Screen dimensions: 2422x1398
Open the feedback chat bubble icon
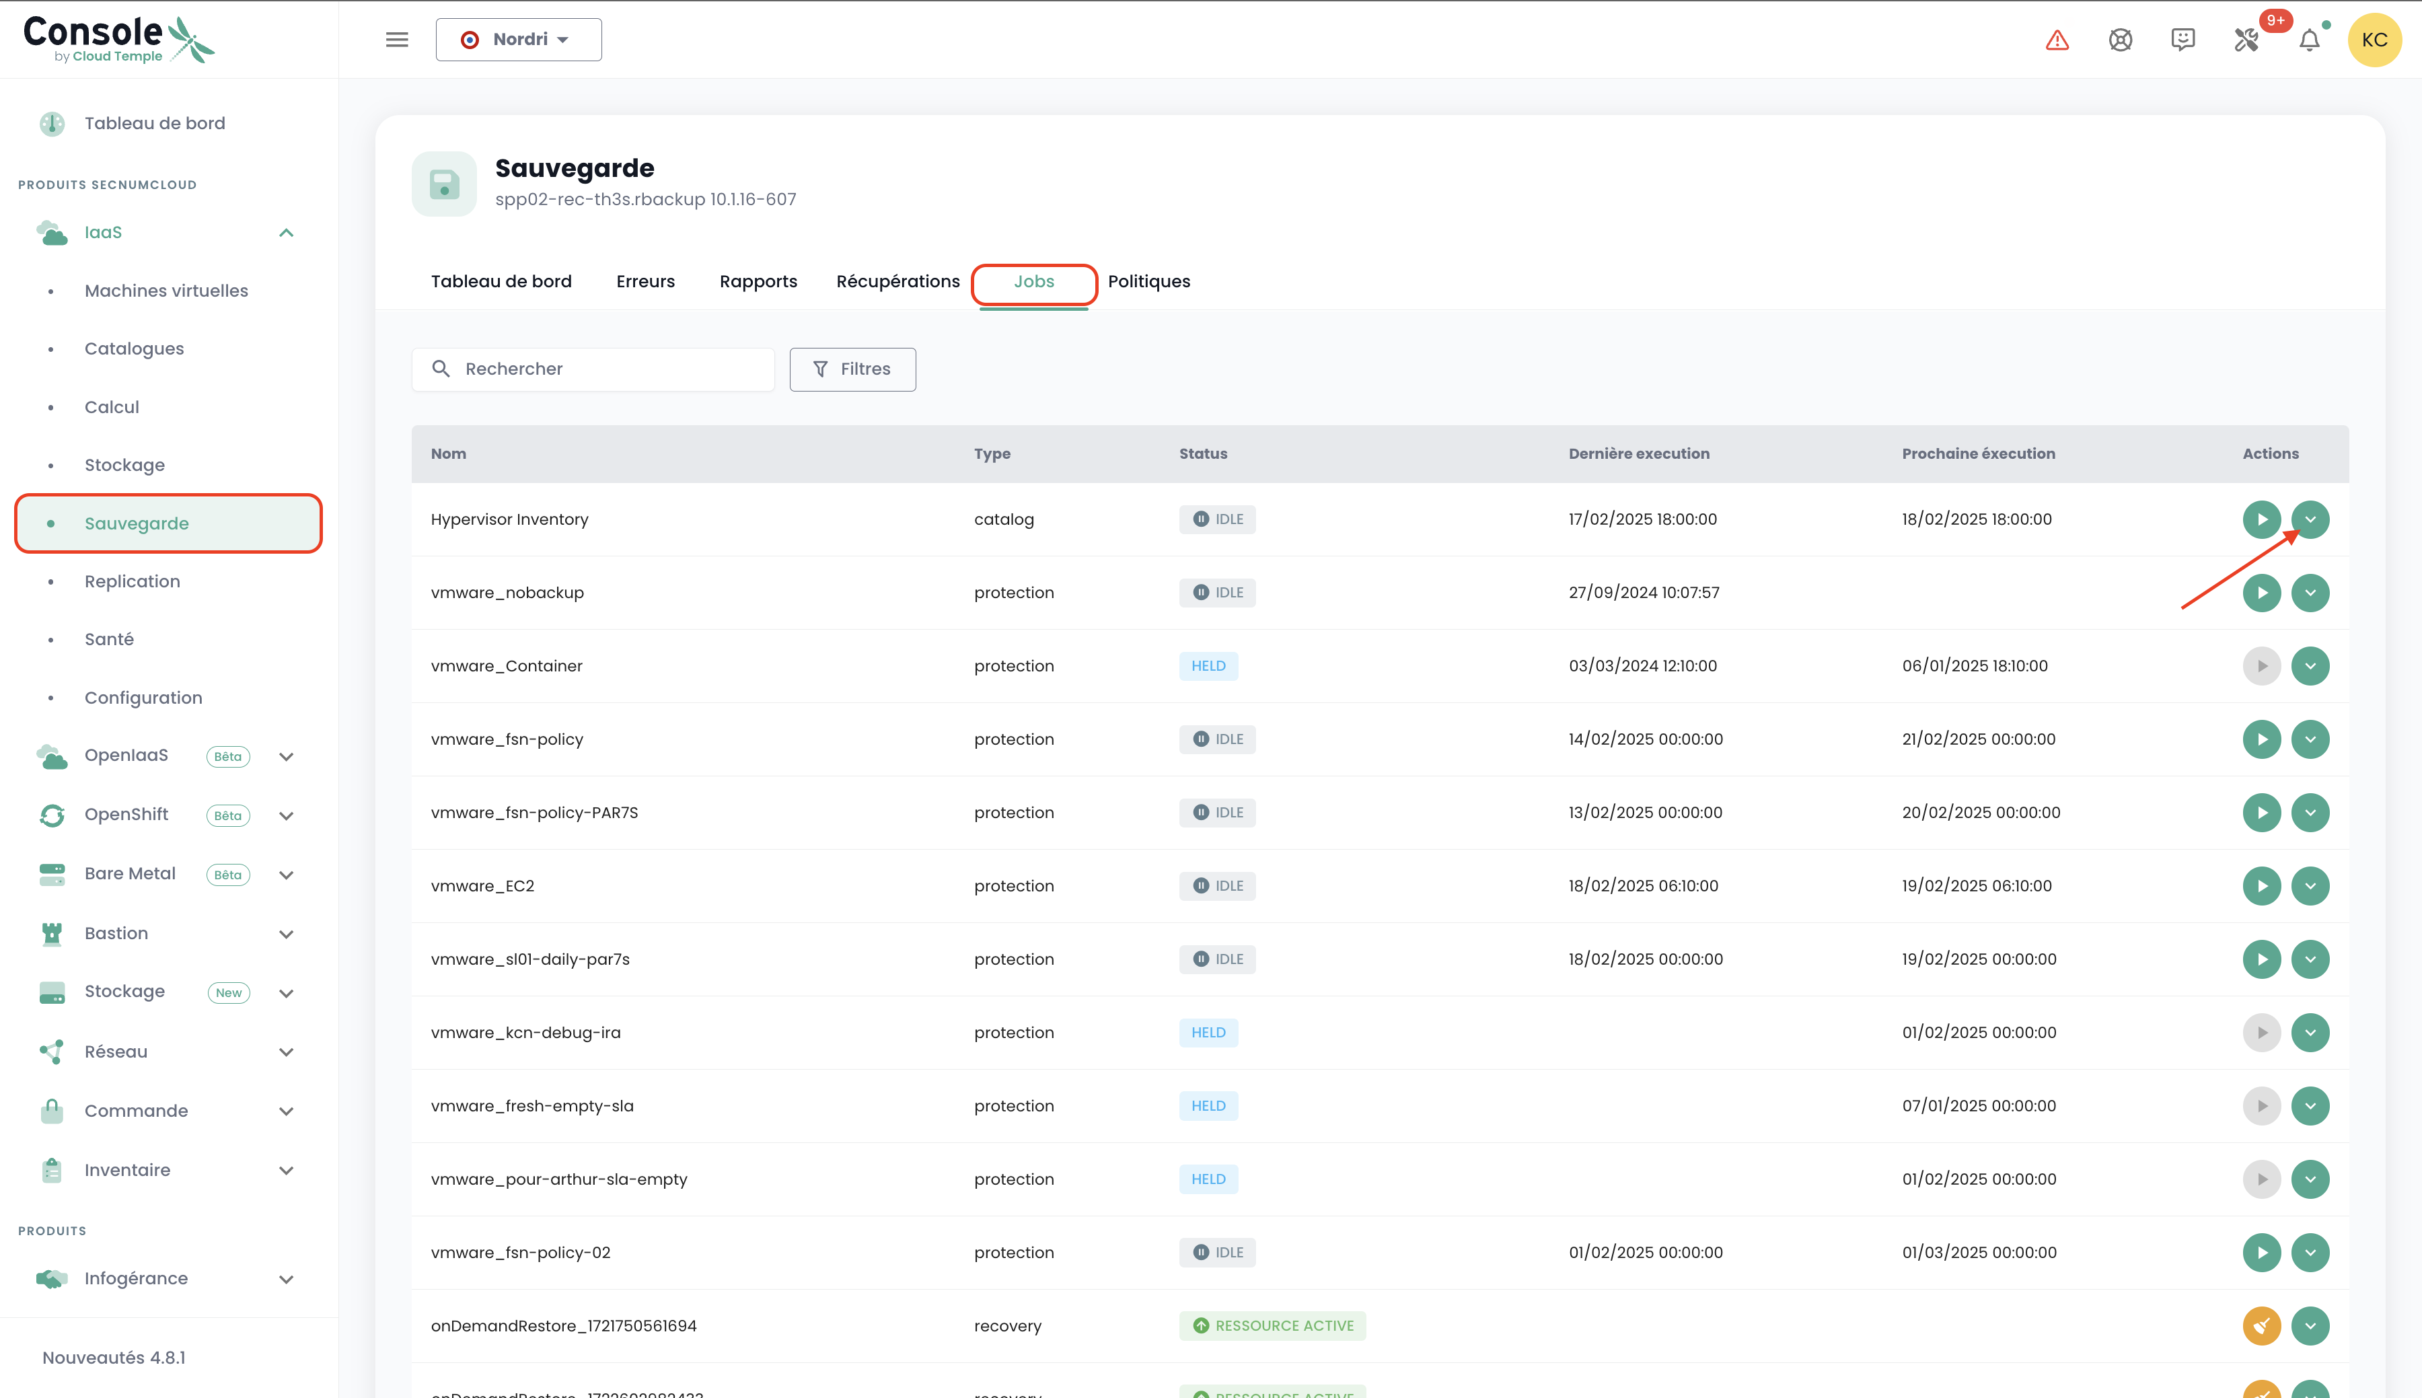2182,40
